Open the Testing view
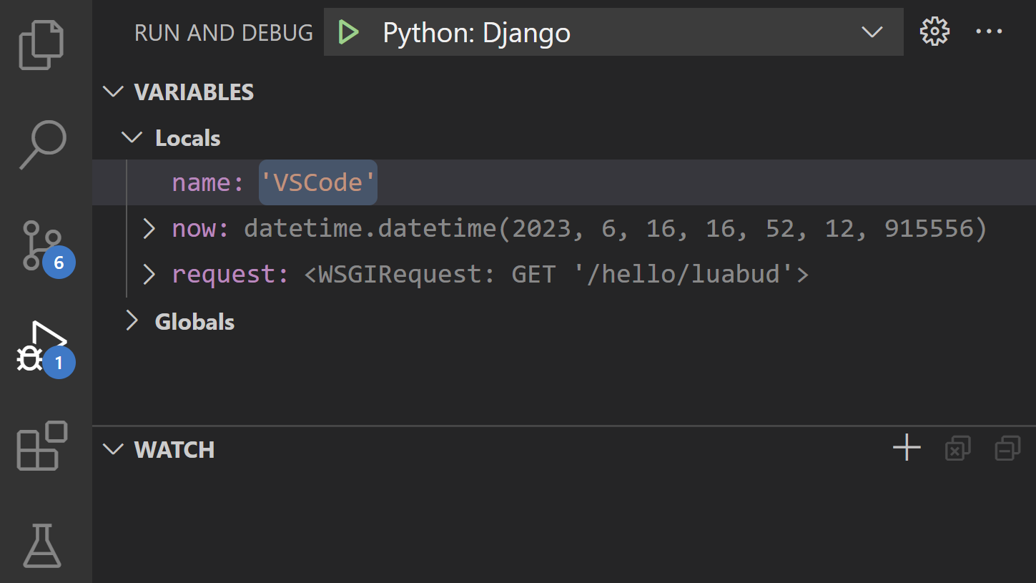The height and width of the screenshot is (583, 1036). point(41,546)
